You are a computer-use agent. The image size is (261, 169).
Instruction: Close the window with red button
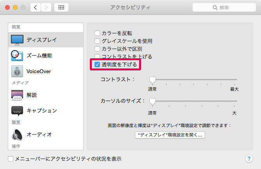[7, 7]
